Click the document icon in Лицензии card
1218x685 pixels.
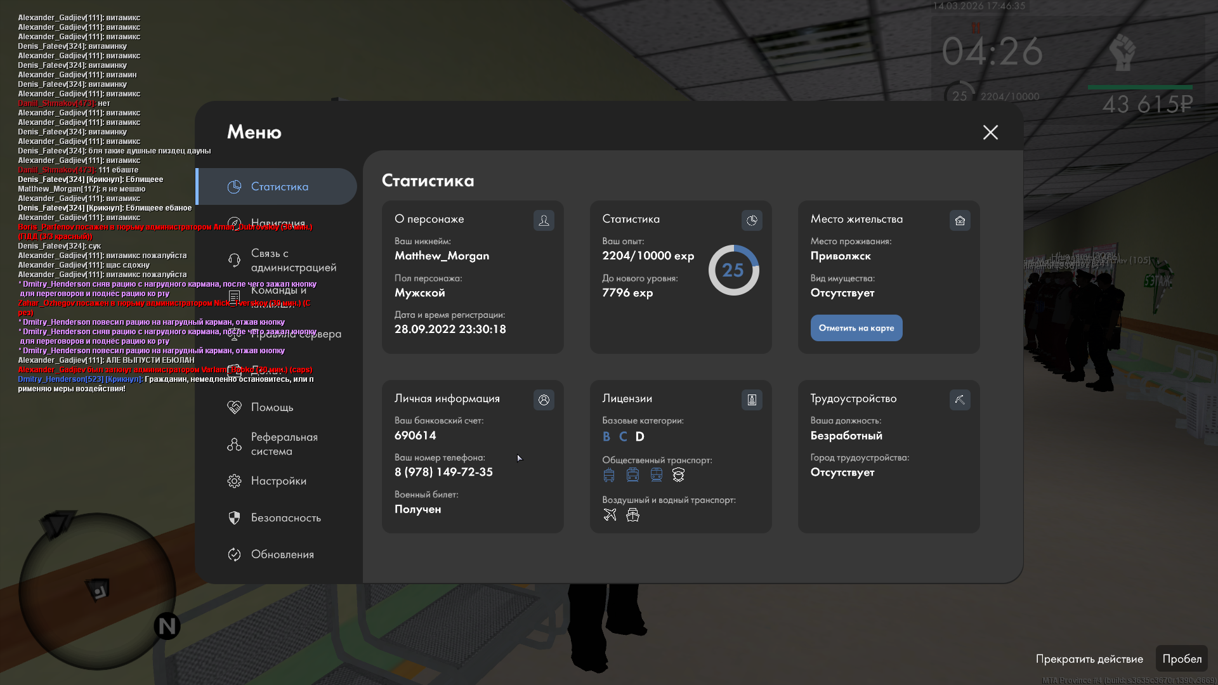pos(752,400)
